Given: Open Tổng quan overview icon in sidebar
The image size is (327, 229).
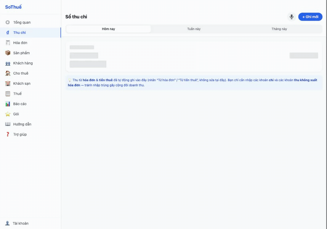Looking at the screenshot, I should tap(8, 22).
